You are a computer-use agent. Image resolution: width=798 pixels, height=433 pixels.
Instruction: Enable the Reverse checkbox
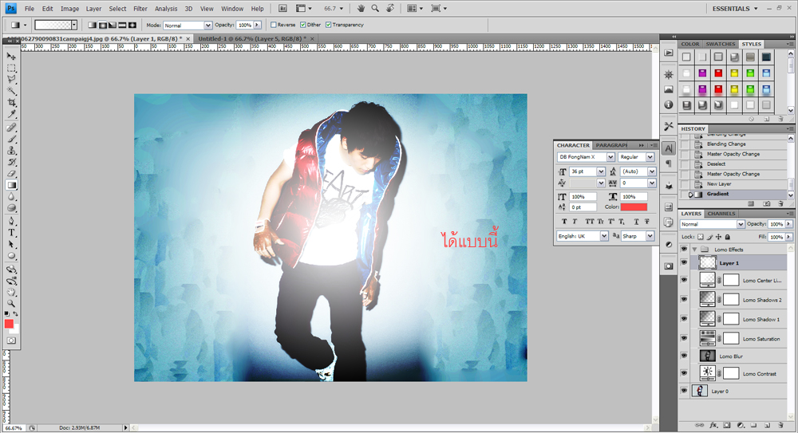point(273,25)
